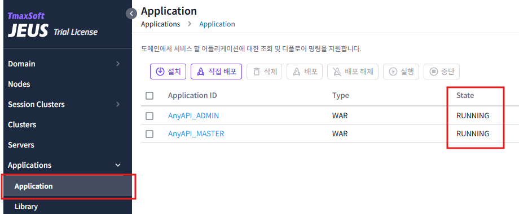The image size is (519, 214).
Task: Open the Servers sidebar menu
Action: pyautogui.click(x=68, y=145)
